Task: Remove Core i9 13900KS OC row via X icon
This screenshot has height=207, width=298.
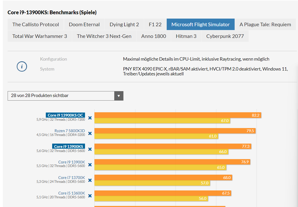Action: click(x=90, y=118)
